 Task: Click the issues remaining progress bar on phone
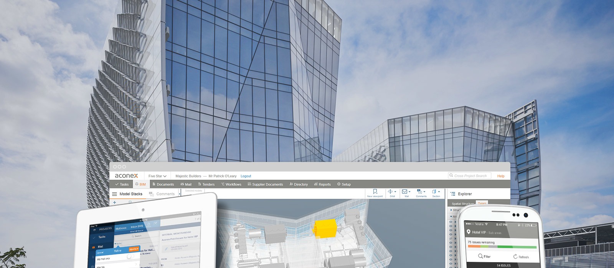pos(502,247)
